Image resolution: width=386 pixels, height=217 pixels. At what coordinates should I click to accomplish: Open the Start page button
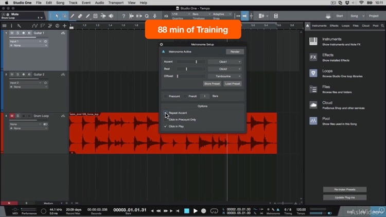tap(339, 16)
